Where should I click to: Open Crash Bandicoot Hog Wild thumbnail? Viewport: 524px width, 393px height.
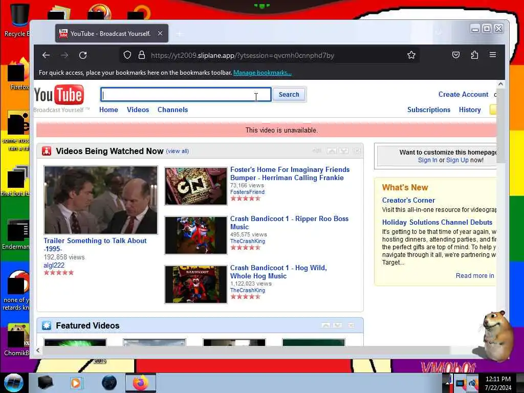click(196, 285)
